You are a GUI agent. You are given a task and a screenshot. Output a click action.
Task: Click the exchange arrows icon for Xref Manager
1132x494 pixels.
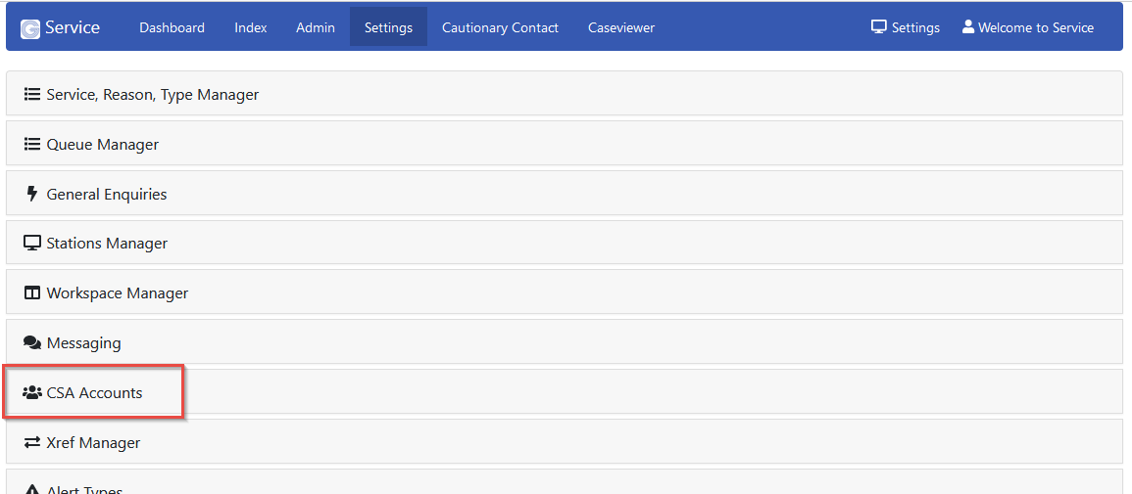[x=32, y=443]
